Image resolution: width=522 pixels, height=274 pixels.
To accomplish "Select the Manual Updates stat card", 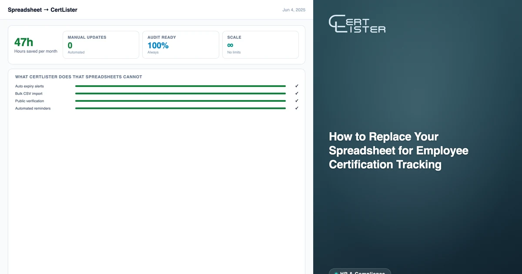I will (101, 45).
